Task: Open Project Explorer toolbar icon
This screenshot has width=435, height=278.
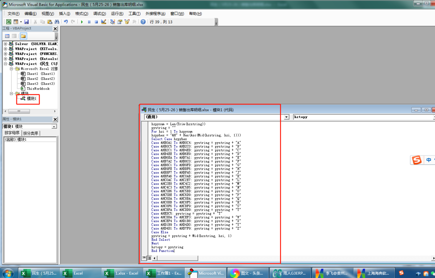Action: [112, 22]
